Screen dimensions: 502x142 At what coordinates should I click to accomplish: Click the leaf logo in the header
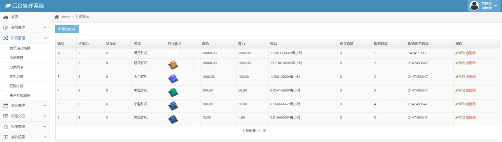tap(7, 6)
